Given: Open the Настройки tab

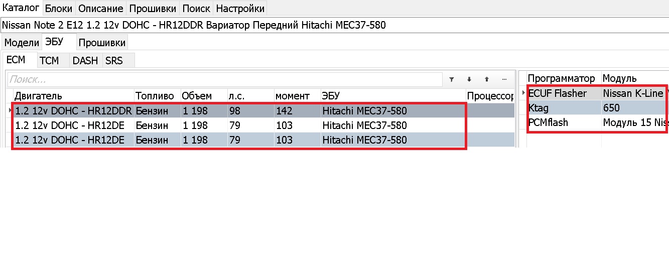Looking at the screenshot, I should (x=240, y=9).
